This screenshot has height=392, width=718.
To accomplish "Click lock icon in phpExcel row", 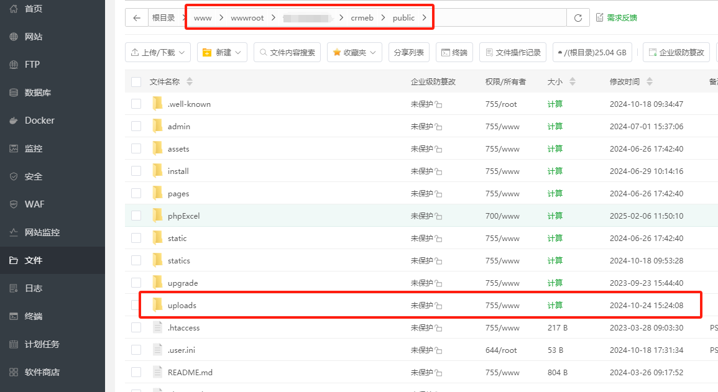I will click(438, 217).
